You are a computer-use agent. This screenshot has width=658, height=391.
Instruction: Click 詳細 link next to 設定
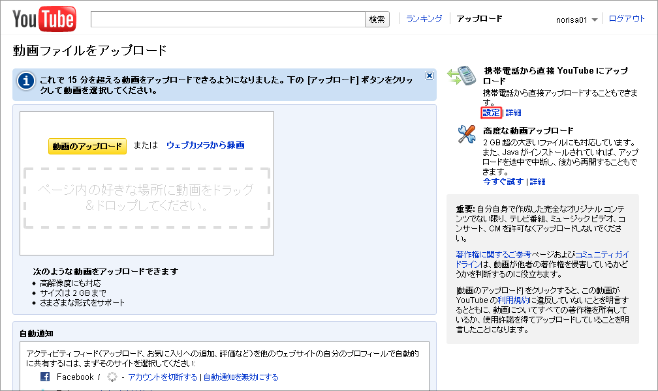(x=513, y=112)
